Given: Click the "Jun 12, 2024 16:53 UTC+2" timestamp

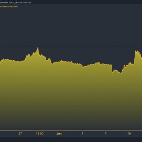Looking at the screenshot, I should 20,2.
